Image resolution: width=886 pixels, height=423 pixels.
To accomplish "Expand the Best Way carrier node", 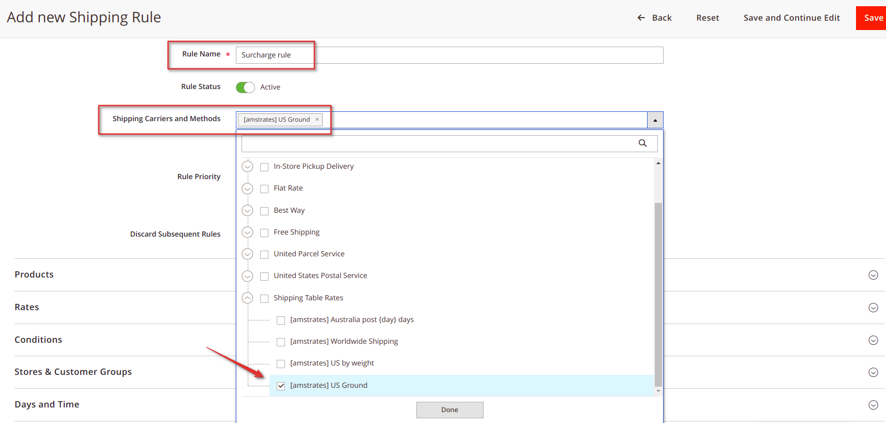I will [247, 211].
